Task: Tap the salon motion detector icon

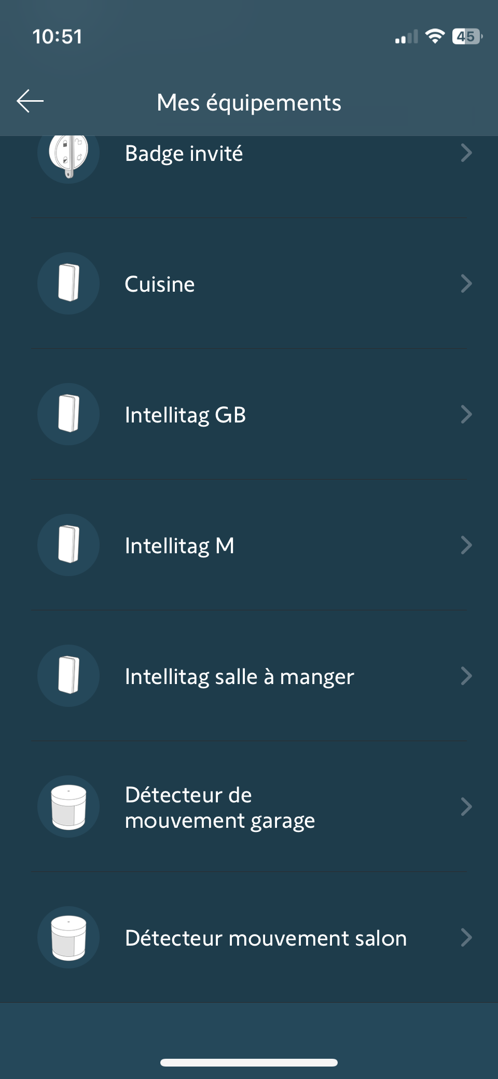Action: coord(68,937)
